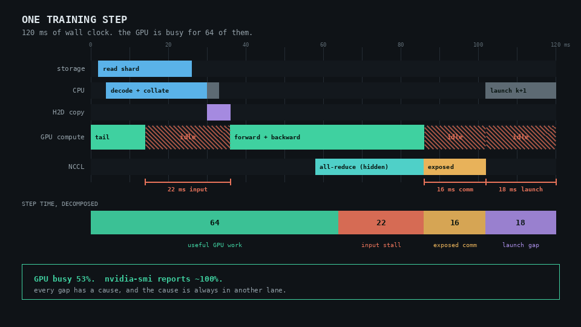Click the 'exposed' NCCL bar
The width and height of the screenshot is (581, 327).
455,167
